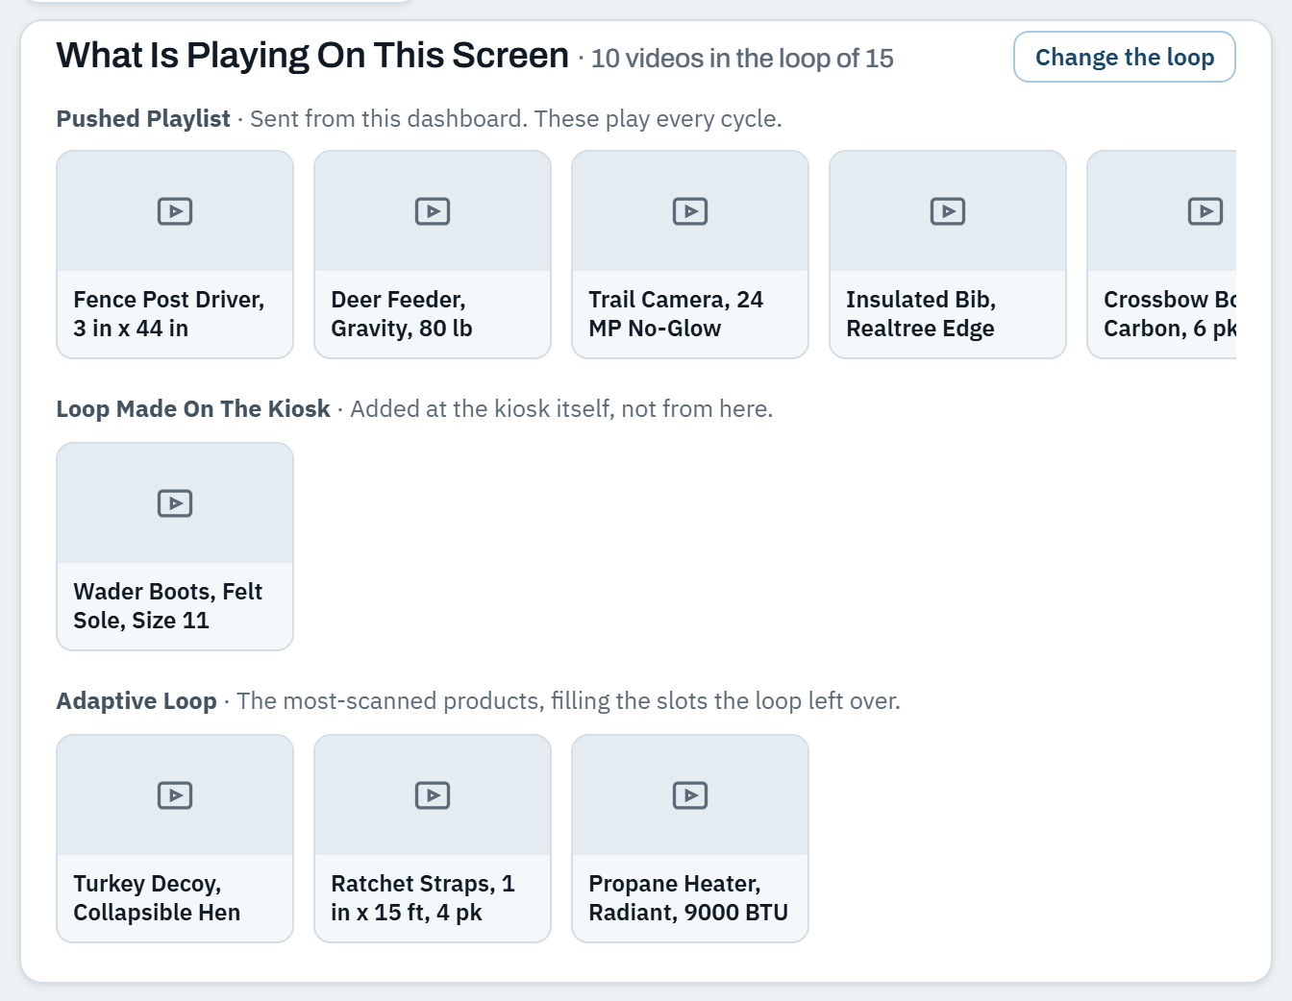Click the What Is Playing On This Screen title
Screen dimensions: 1292x1001
tap(312, 56)
